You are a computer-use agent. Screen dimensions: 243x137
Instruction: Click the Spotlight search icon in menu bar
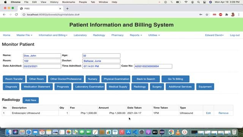[198, 2]
